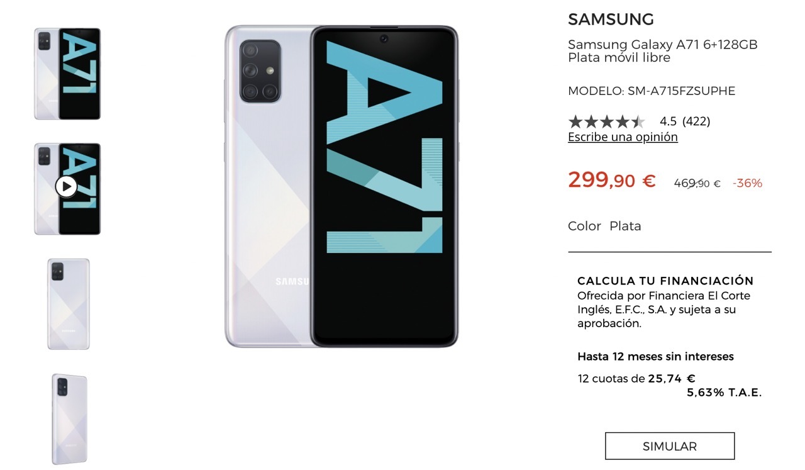Viewport: 805px width, 470px height.
Task: Click the 5,63% T.A.E. rate text
Action: (724, 393)
